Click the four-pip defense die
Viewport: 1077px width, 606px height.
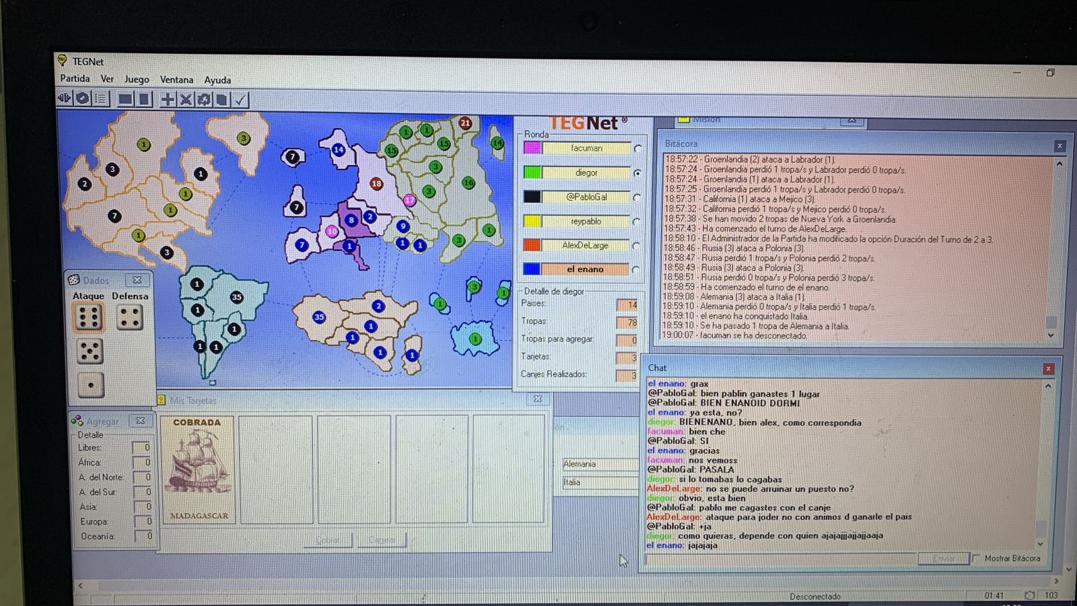point(129,317)
